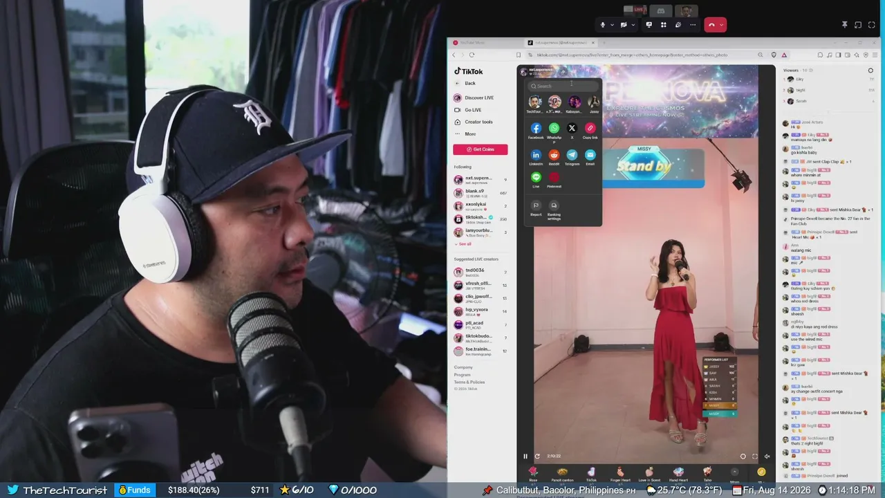Screen dimensions: 885x498
Task: Open the Terms & Policies link
Action: pos(469,382)
